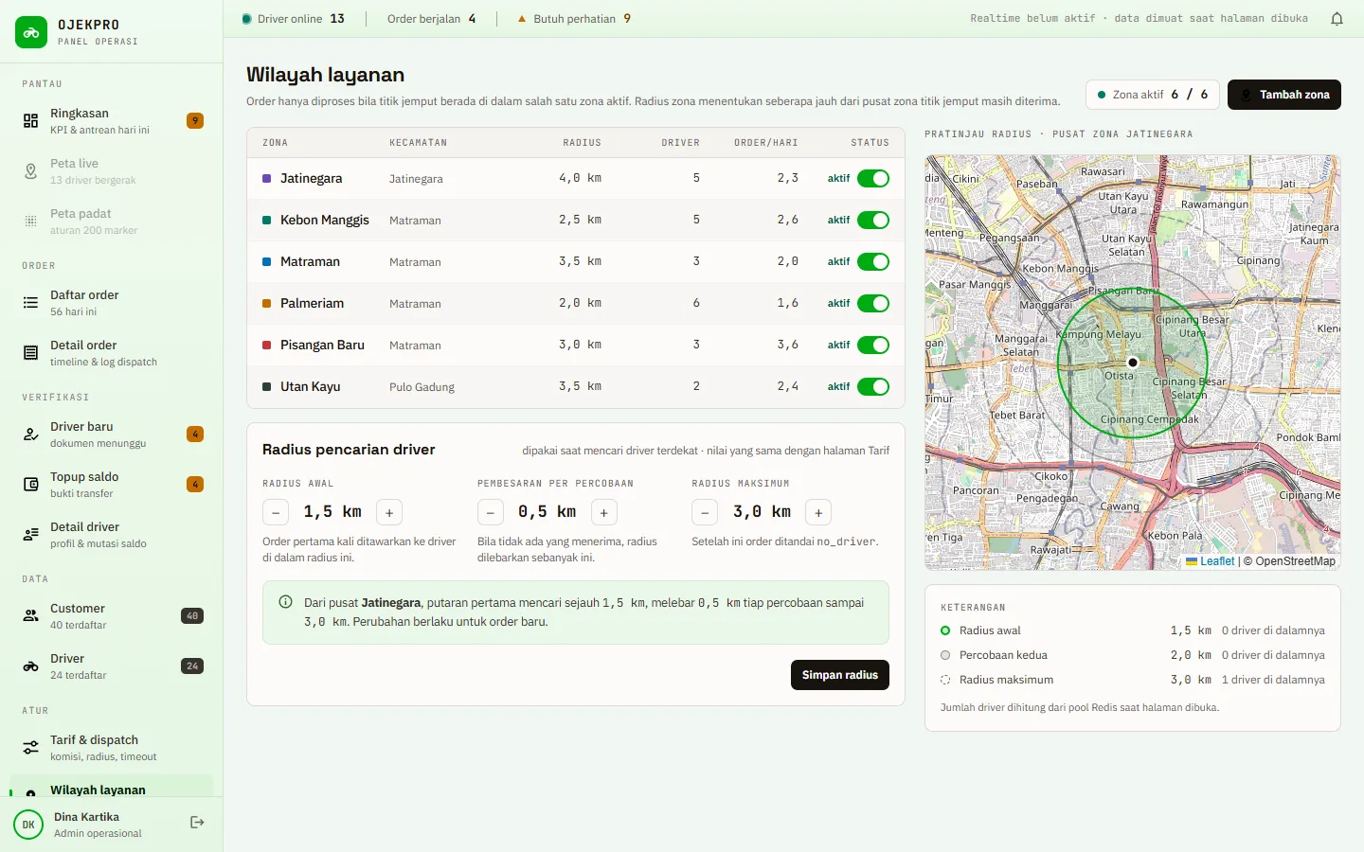1364x852 pixels.
Task: Open the Leaflet link on map
Action: [1211, 561]
